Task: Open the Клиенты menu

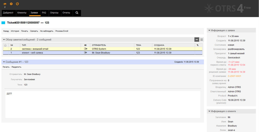Action: pyautogui.click(x=22, y=13)
